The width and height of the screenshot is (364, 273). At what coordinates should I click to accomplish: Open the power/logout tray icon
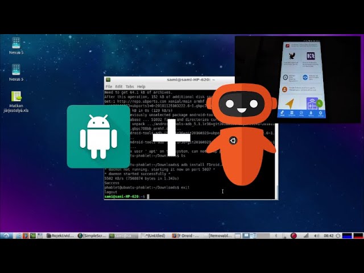338,236
